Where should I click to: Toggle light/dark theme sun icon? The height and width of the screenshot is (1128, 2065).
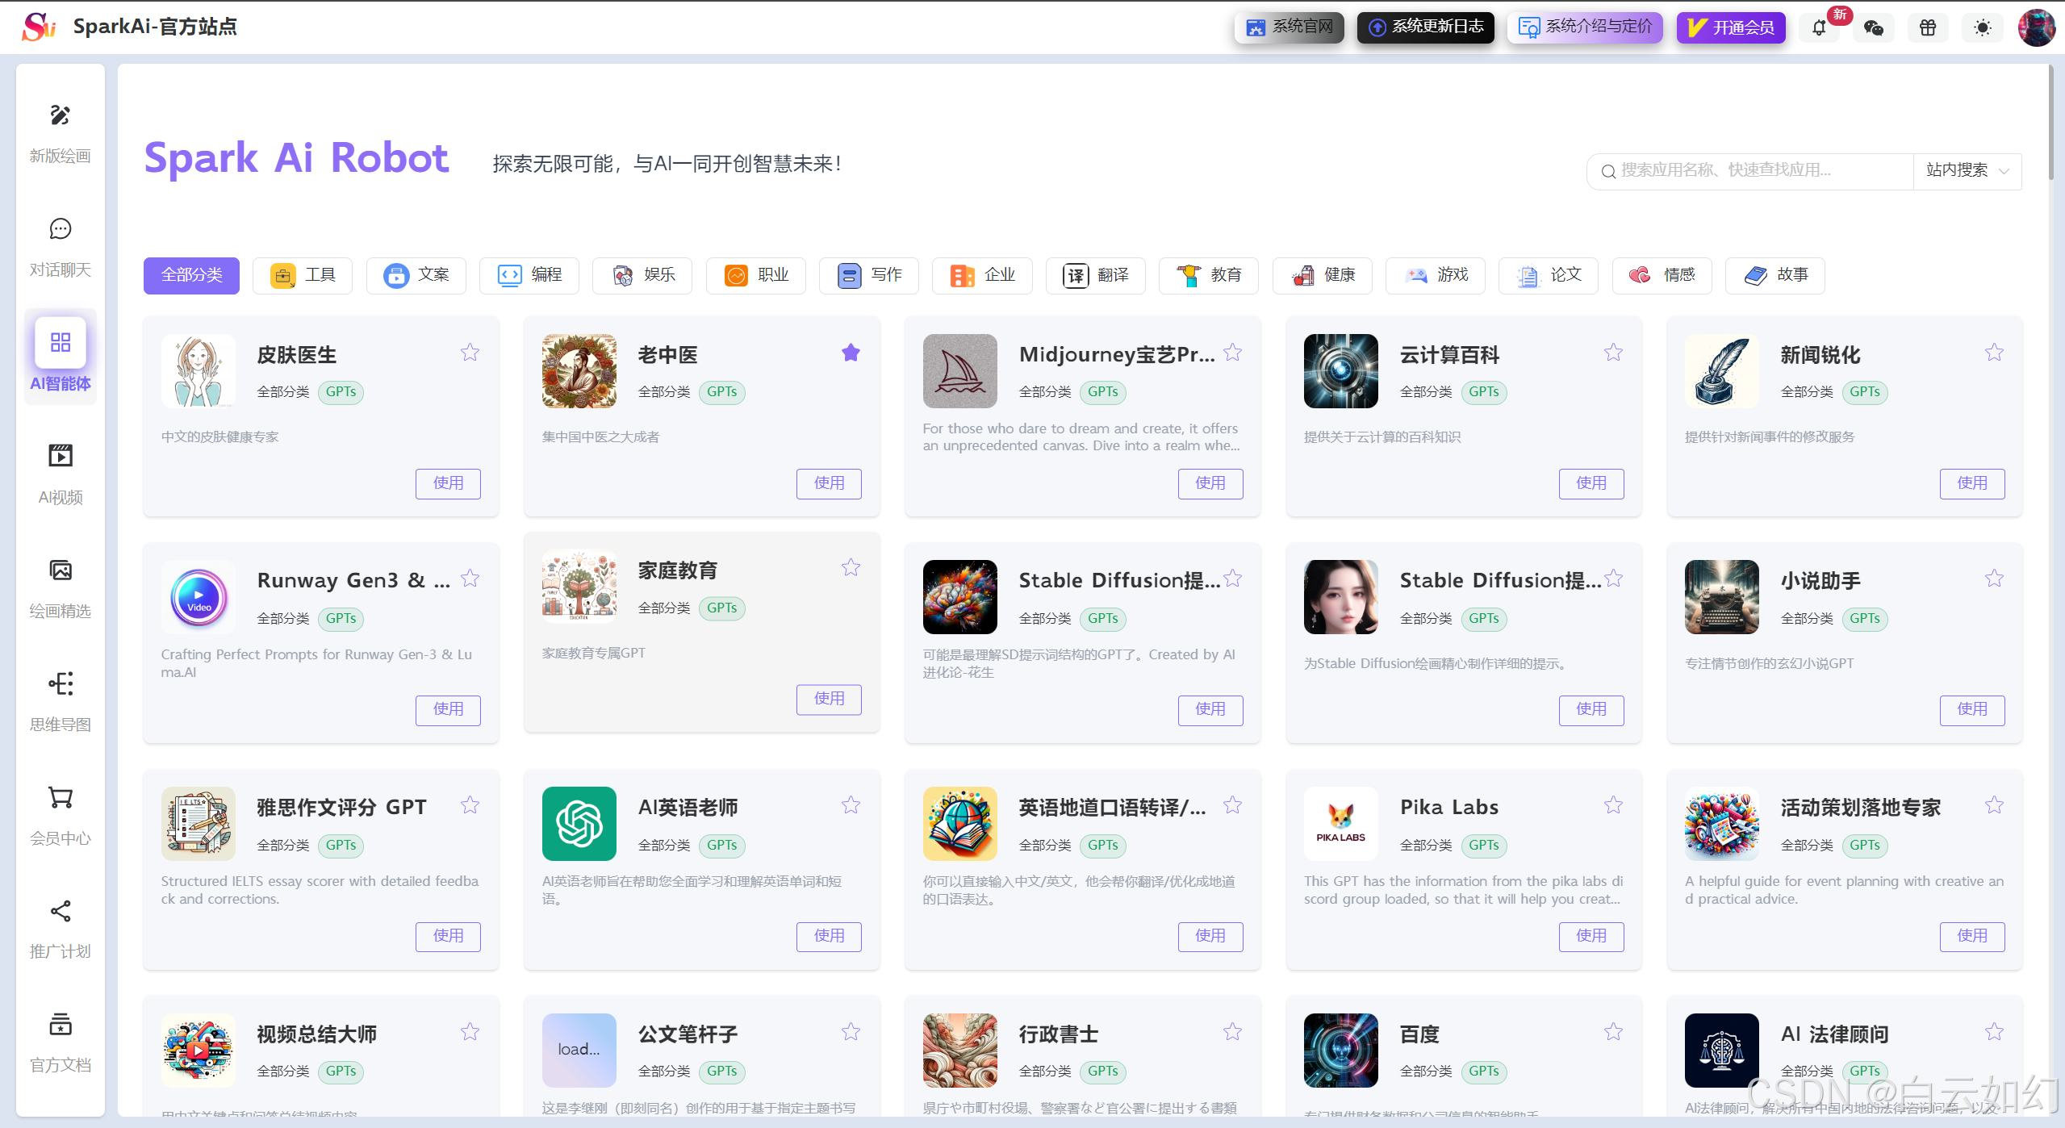(x=1983, y=28)
